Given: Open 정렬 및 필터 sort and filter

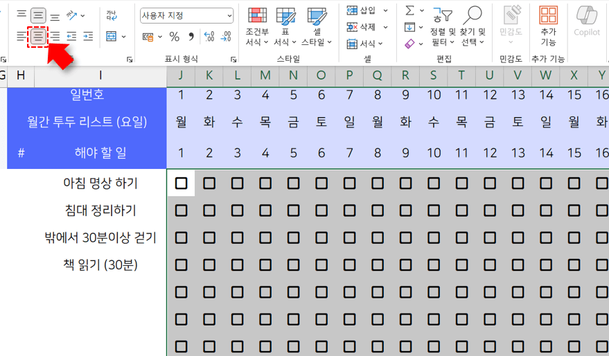Looking at the screenshot, I should click(443, 26).
